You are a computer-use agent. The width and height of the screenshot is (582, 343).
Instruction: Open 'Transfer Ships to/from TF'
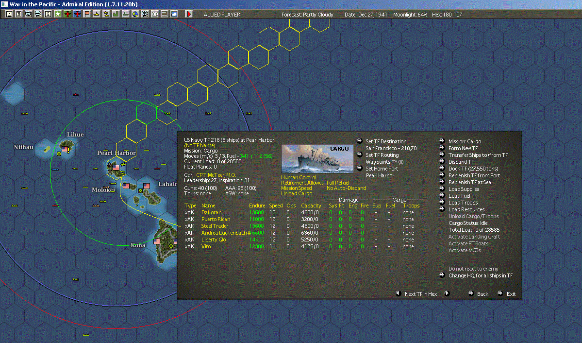[478, 155]
